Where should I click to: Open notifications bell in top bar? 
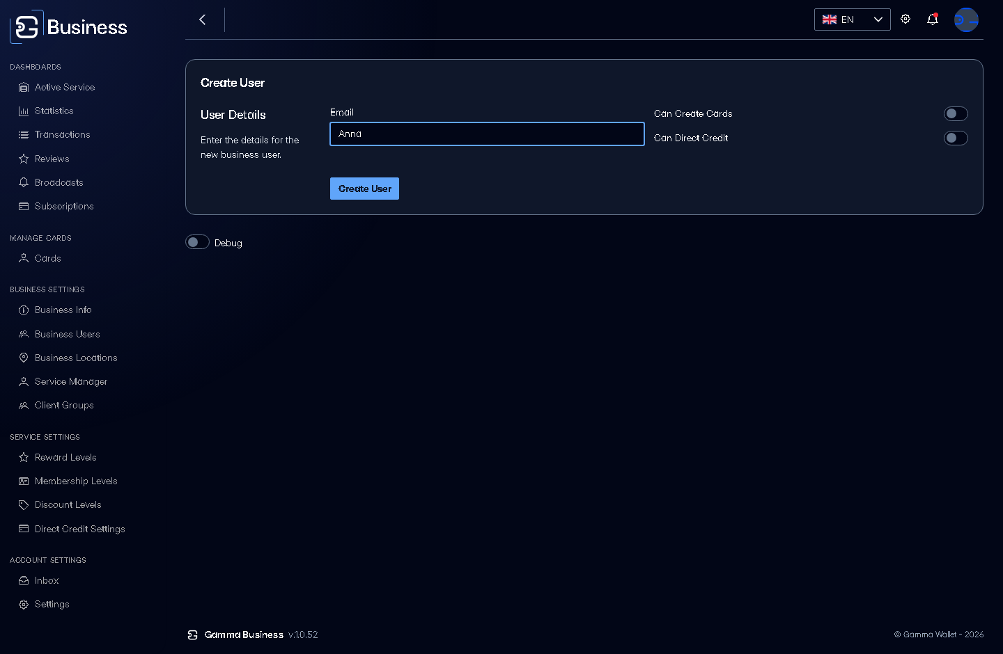pyautogui.click(x=933, y=19)
